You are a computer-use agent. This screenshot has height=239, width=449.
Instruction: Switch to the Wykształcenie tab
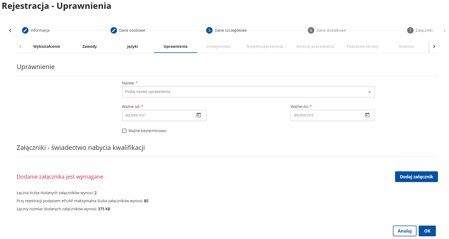[47, 46]
